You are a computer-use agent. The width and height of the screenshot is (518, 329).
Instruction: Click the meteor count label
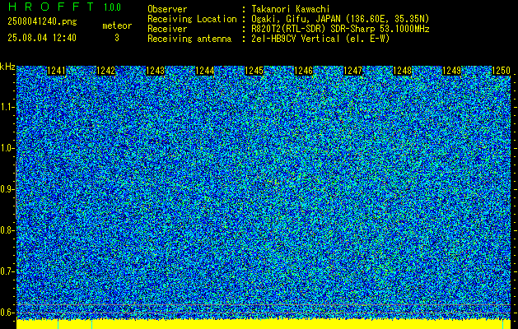pos(117,25)
